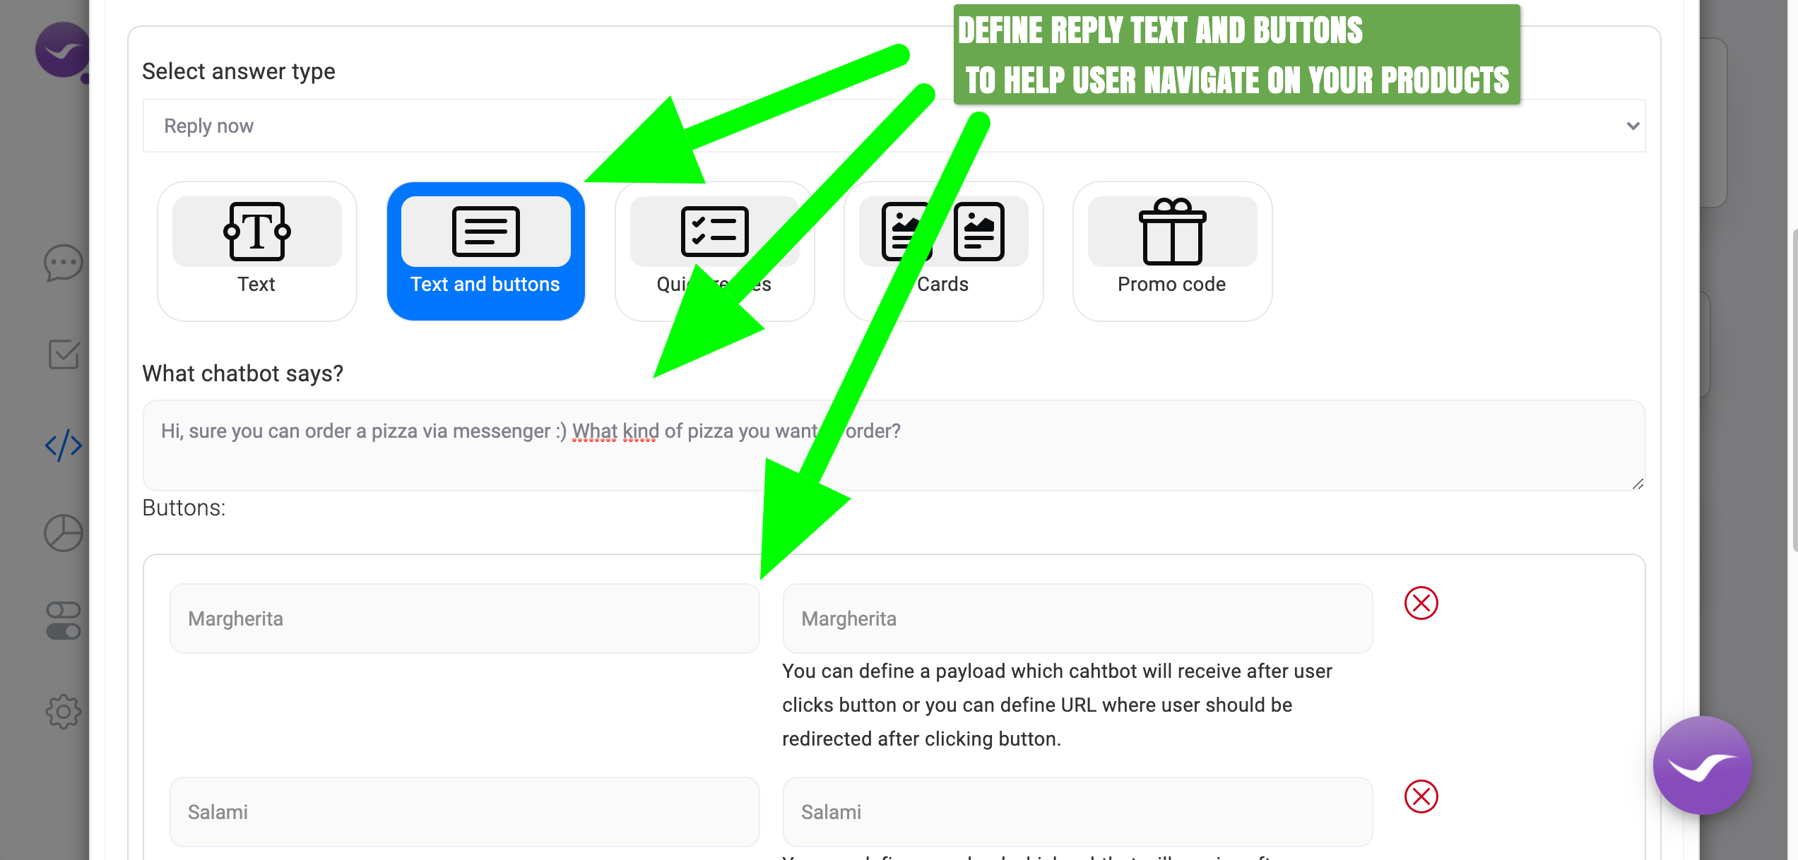Open the chat messages sidebar icon
The image size is (1798, 860).
pos(64,263)
